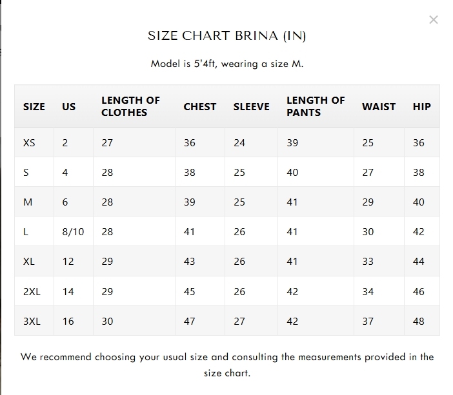The width and height of the screenshot is (453, 395).
Task: Close the size chart popup
Action: click(x=434, y=20)
